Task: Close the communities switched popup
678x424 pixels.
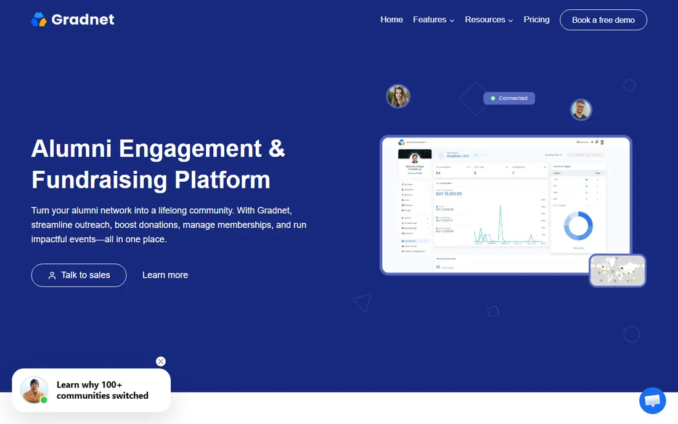Action: tap(161, 361)
